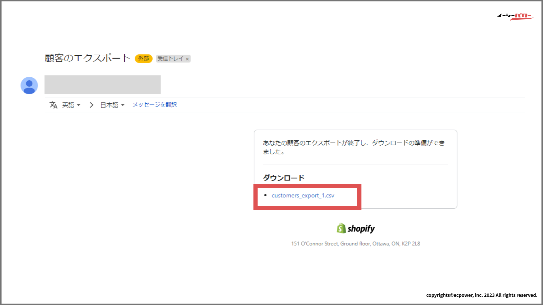543x305 pixels.
Task: Click the bullet before the csv link
Action: tap(265, 195)
